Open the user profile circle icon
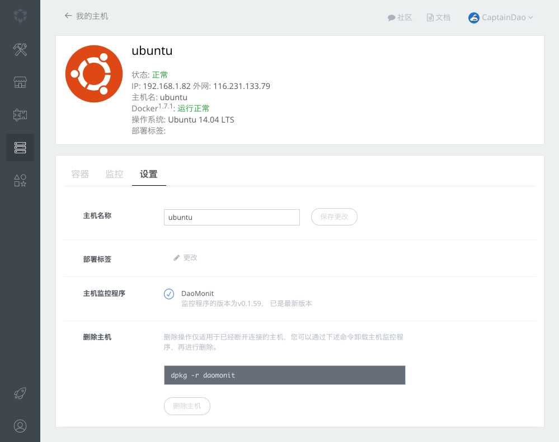 tap(20, 426)
